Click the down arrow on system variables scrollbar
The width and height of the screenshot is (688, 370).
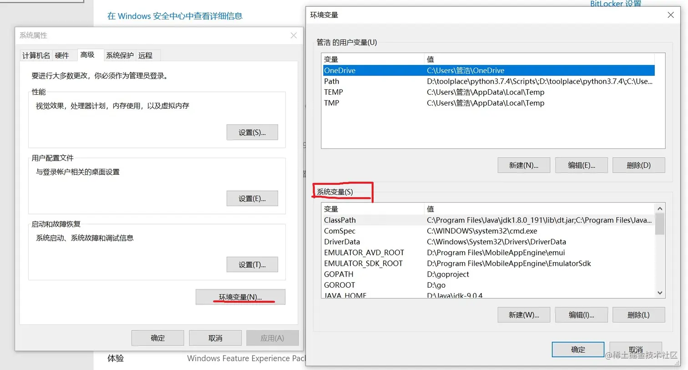[660, 293]
